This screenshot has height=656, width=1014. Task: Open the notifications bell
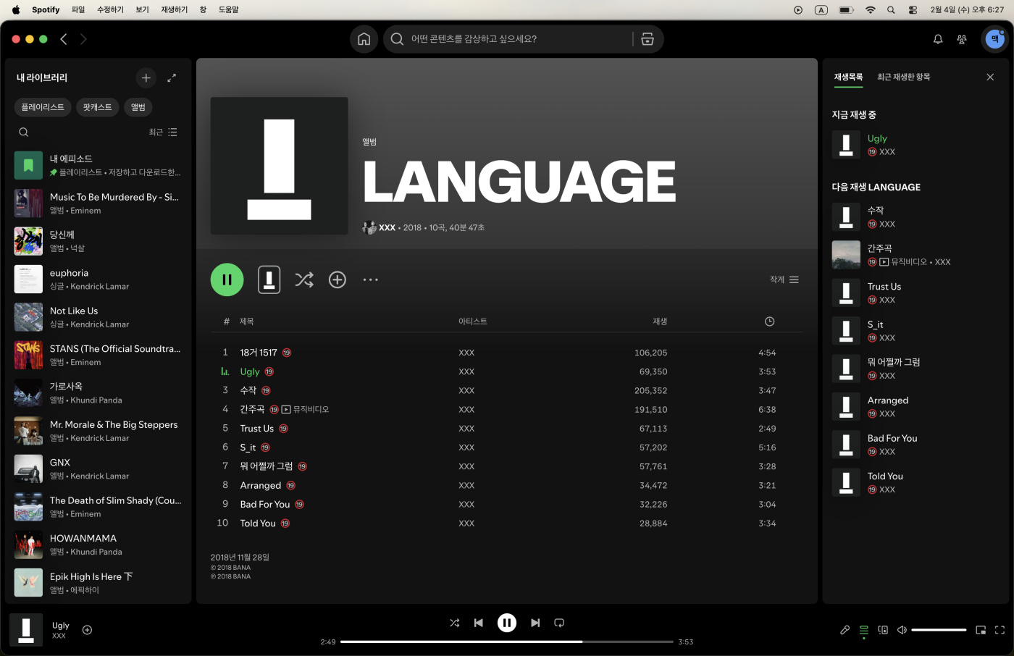(x=938, y=39)
